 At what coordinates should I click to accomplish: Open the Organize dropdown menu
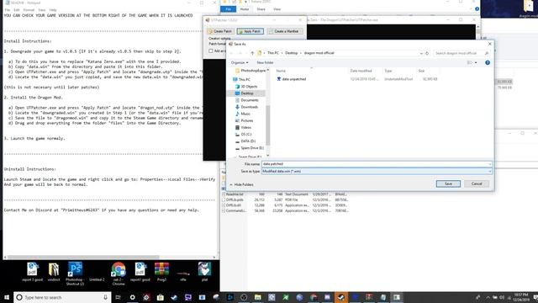(239, 62)
